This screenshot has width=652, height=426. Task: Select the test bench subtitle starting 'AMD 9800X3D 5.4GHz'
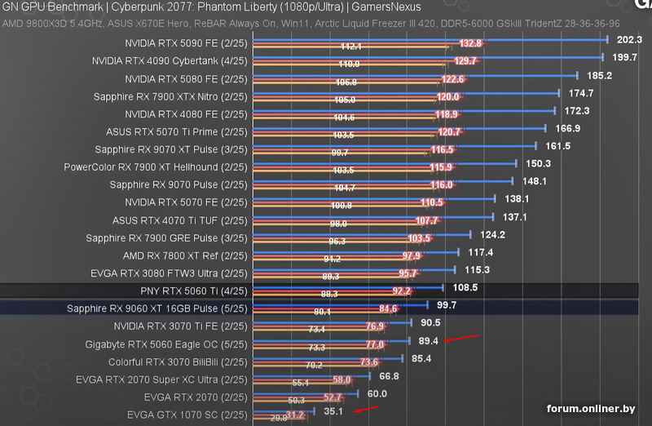[311, 24]
